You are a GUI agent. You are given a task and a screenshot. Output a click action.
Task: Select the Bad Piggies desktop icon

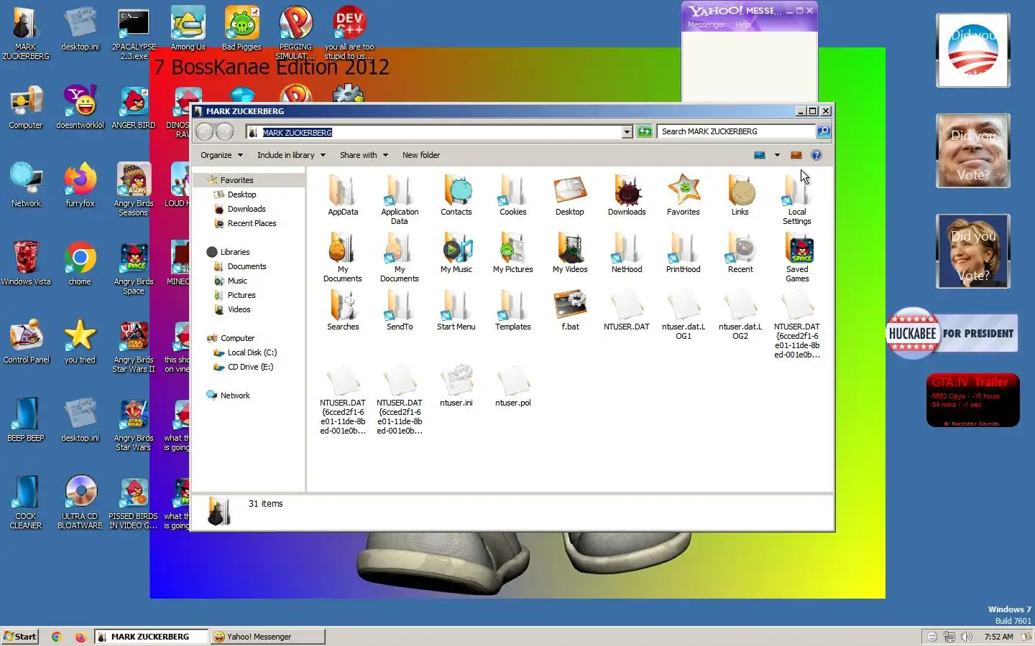[x=241, y=29]
